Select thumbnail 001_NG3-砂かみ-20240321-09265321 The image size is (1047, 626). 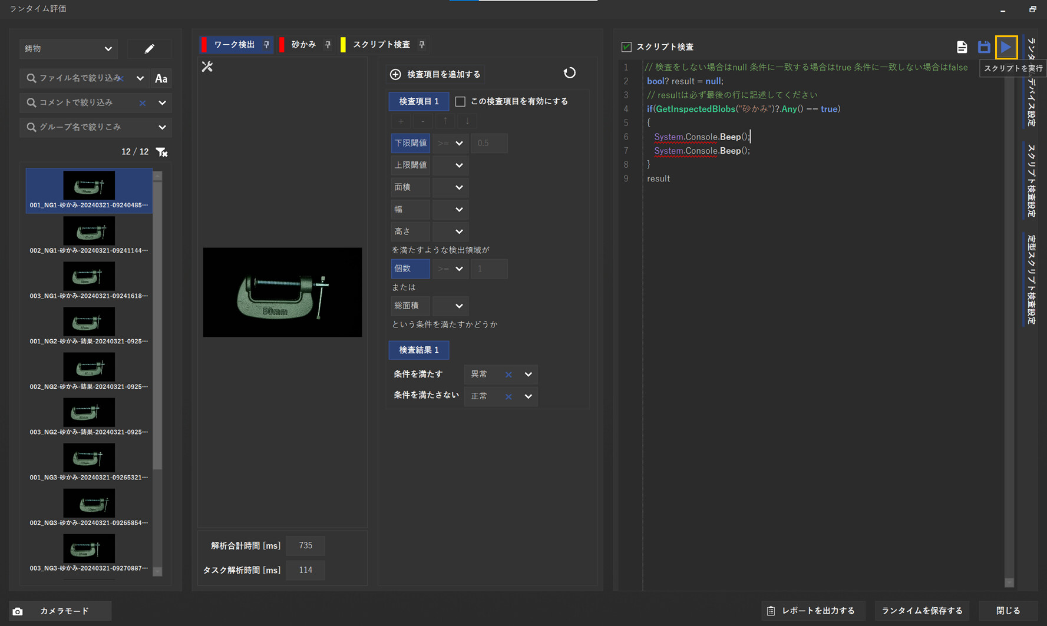point(89,462)
